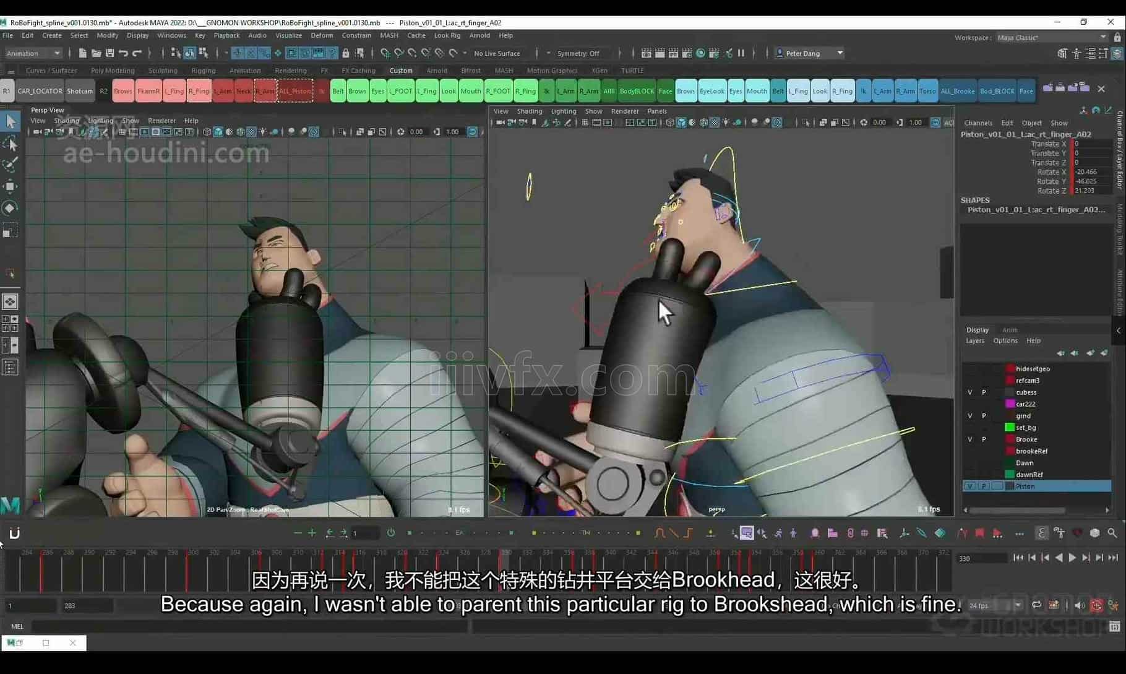Viewport: 1126px width, 674px height.
Task: Click the CAR_LOCATOR shelf button
Action: 40,91
